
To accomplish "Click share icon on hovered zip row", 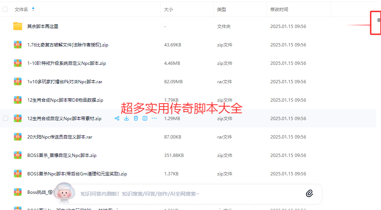I will point(117,118).
